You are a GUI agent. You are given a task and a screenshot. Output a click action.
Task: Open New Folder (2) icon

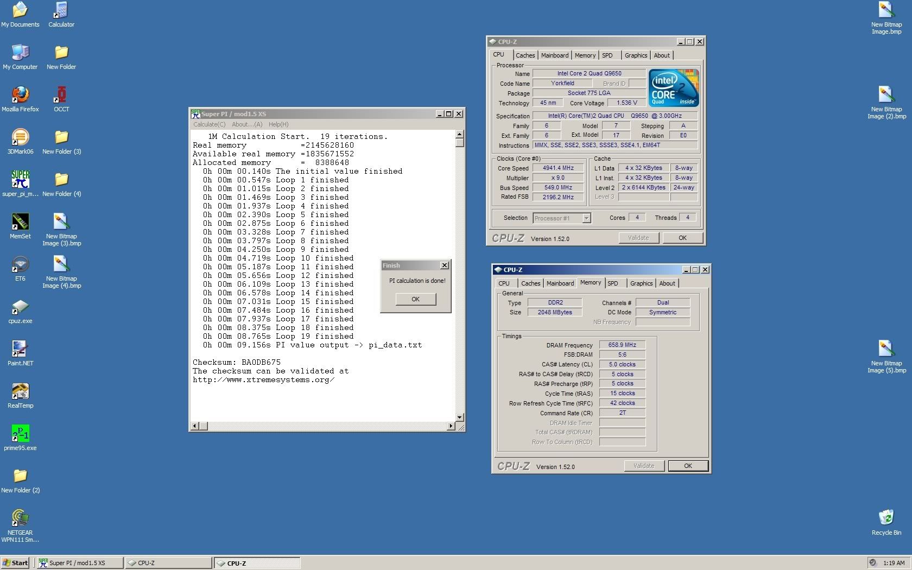tap(20, 480)
